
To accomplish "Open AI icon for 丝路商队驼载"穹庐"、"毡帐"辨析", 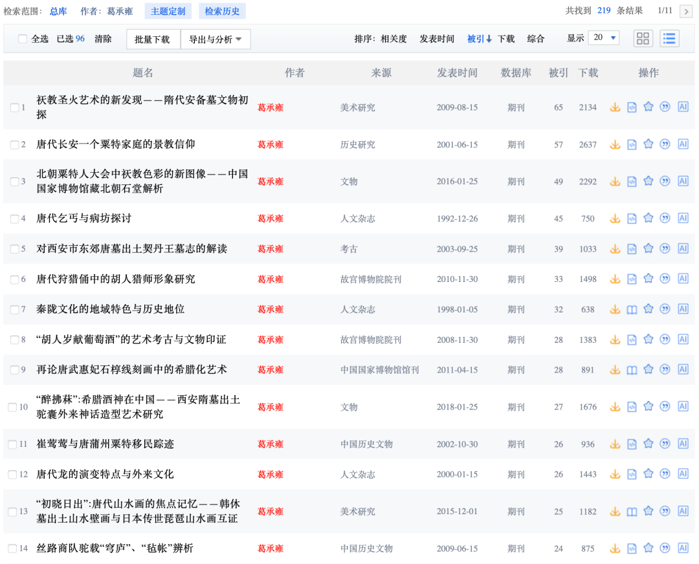I will click(683, 548).
